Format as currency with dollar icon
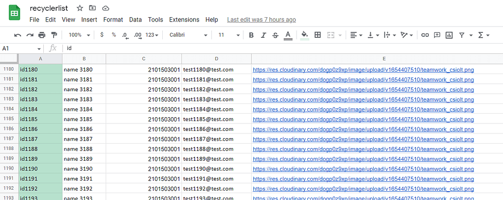 tap(102, 35)
